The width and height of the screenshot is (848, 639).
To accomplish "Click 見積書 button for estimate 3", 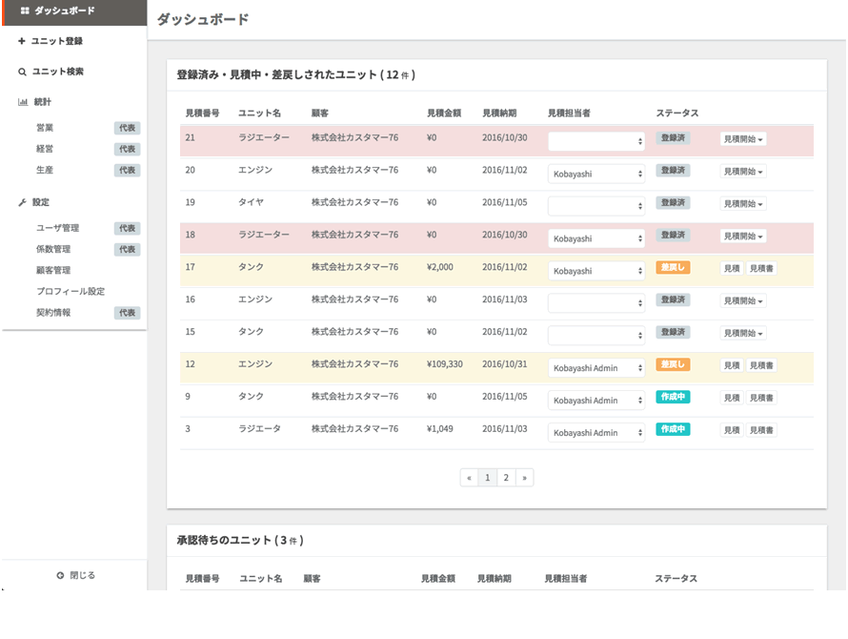I will coord(761,430).
